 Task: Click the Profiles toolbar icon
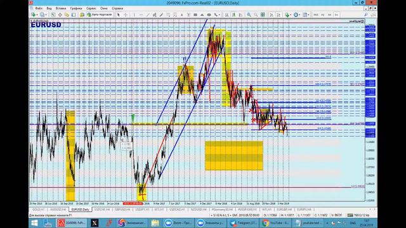pos(43,15)
